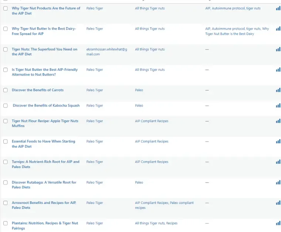Show stats icon for Discover Rutabaga post
Image resolution: width=281 pixels, height=232 pixels.
(278, 182)
